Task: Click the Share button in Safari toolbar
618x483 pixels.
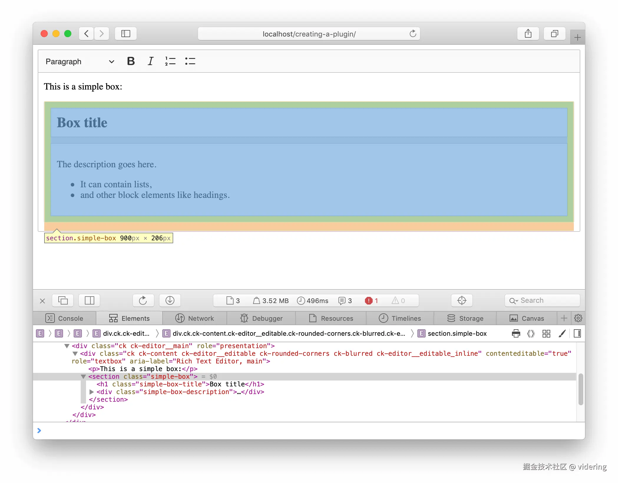Action: [528, 34]
